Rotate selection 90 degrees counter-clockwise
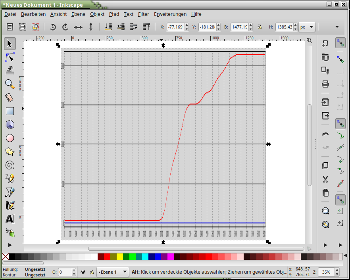 (x=53, y=27)
